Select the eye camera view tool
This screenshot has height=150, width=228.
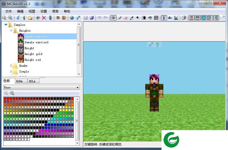113,18
